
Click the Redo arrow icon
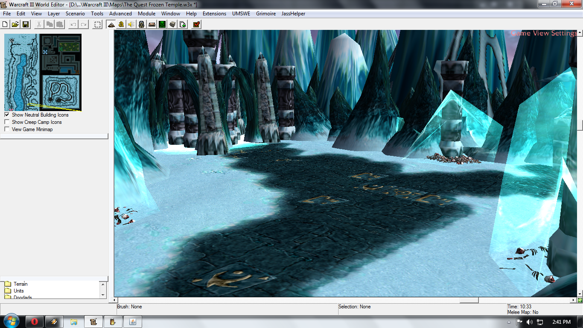tap(84, 24)
